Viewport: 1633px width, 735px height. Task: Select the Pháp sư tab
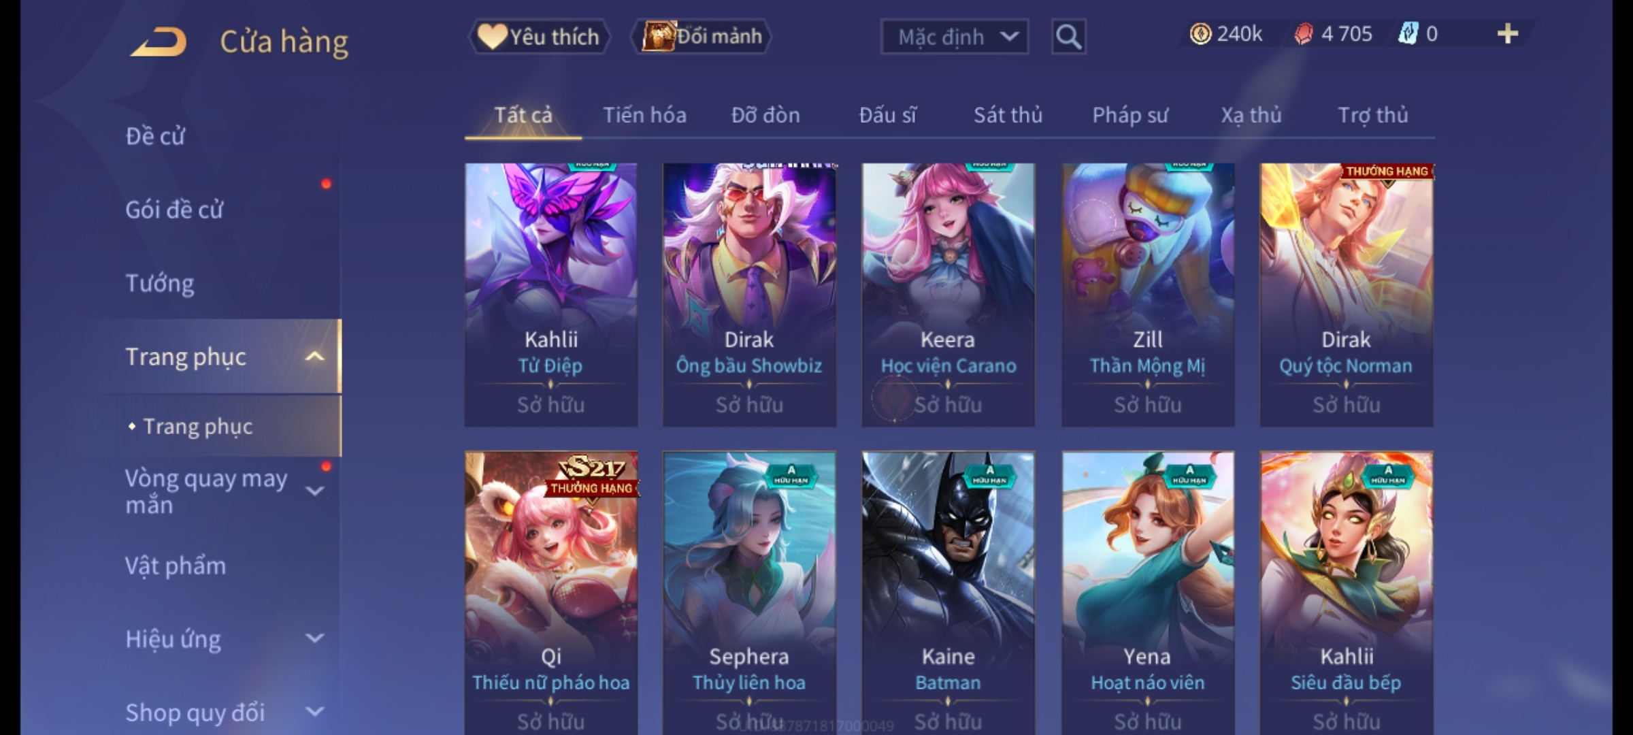[x=1129, y=115]
